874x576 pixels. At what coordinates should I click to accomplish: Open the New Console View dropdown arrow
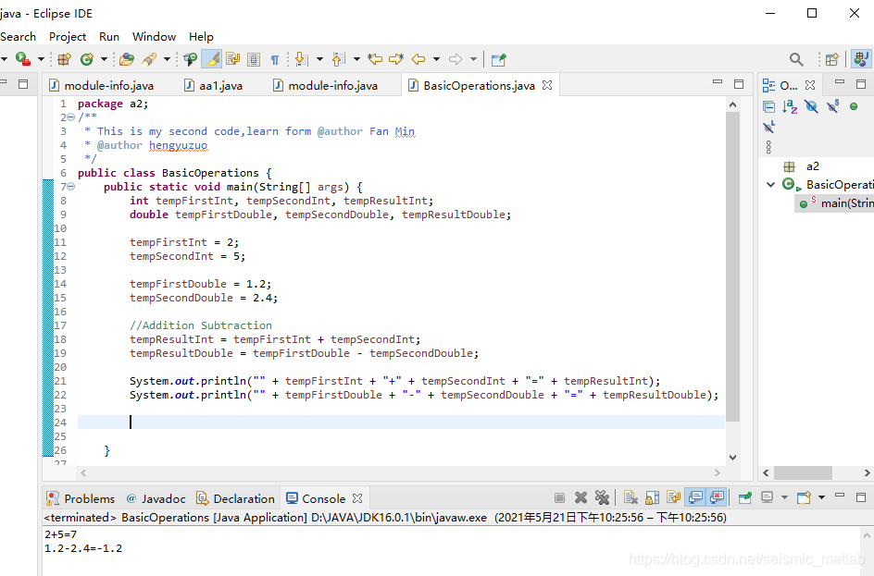point(821,497)
